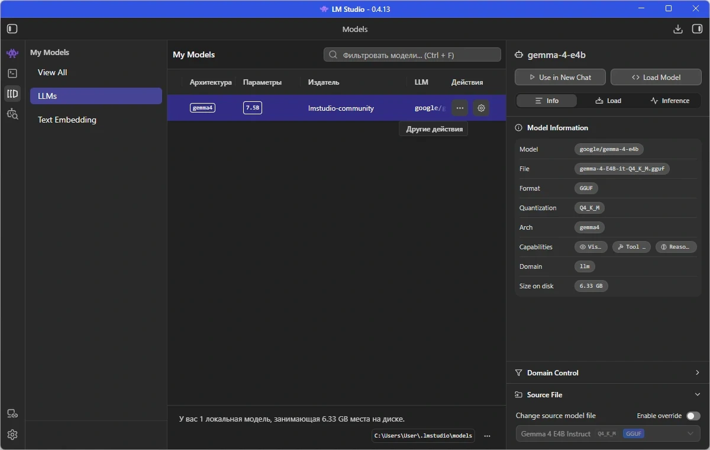Image resolution: width=710 pixels, height=450 pixels.
Task: Click Use in New Chat button
Action: tap(560, 78)
